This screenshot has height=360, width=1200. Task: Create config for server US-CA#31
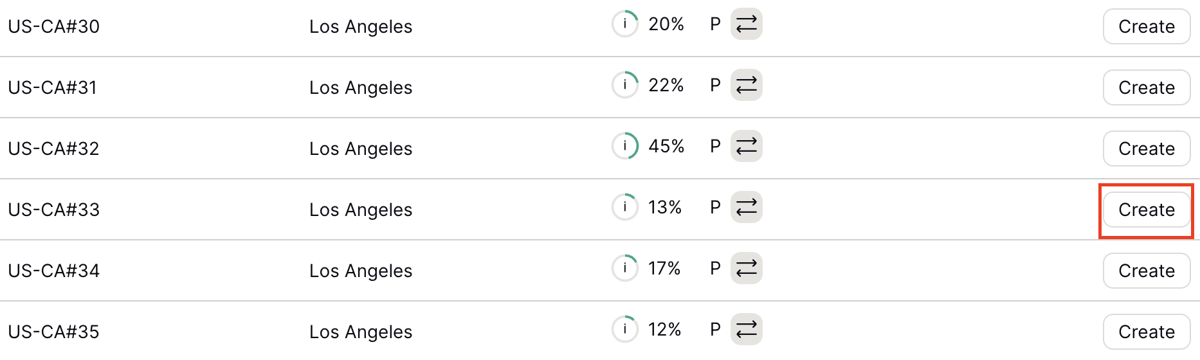1147,87
